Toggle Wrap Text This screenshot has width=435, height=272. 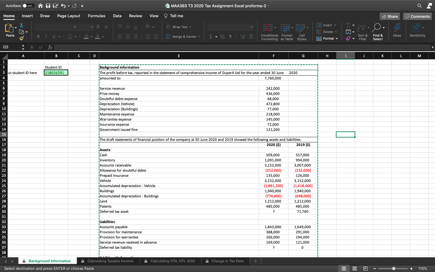(x=179, y=27)
